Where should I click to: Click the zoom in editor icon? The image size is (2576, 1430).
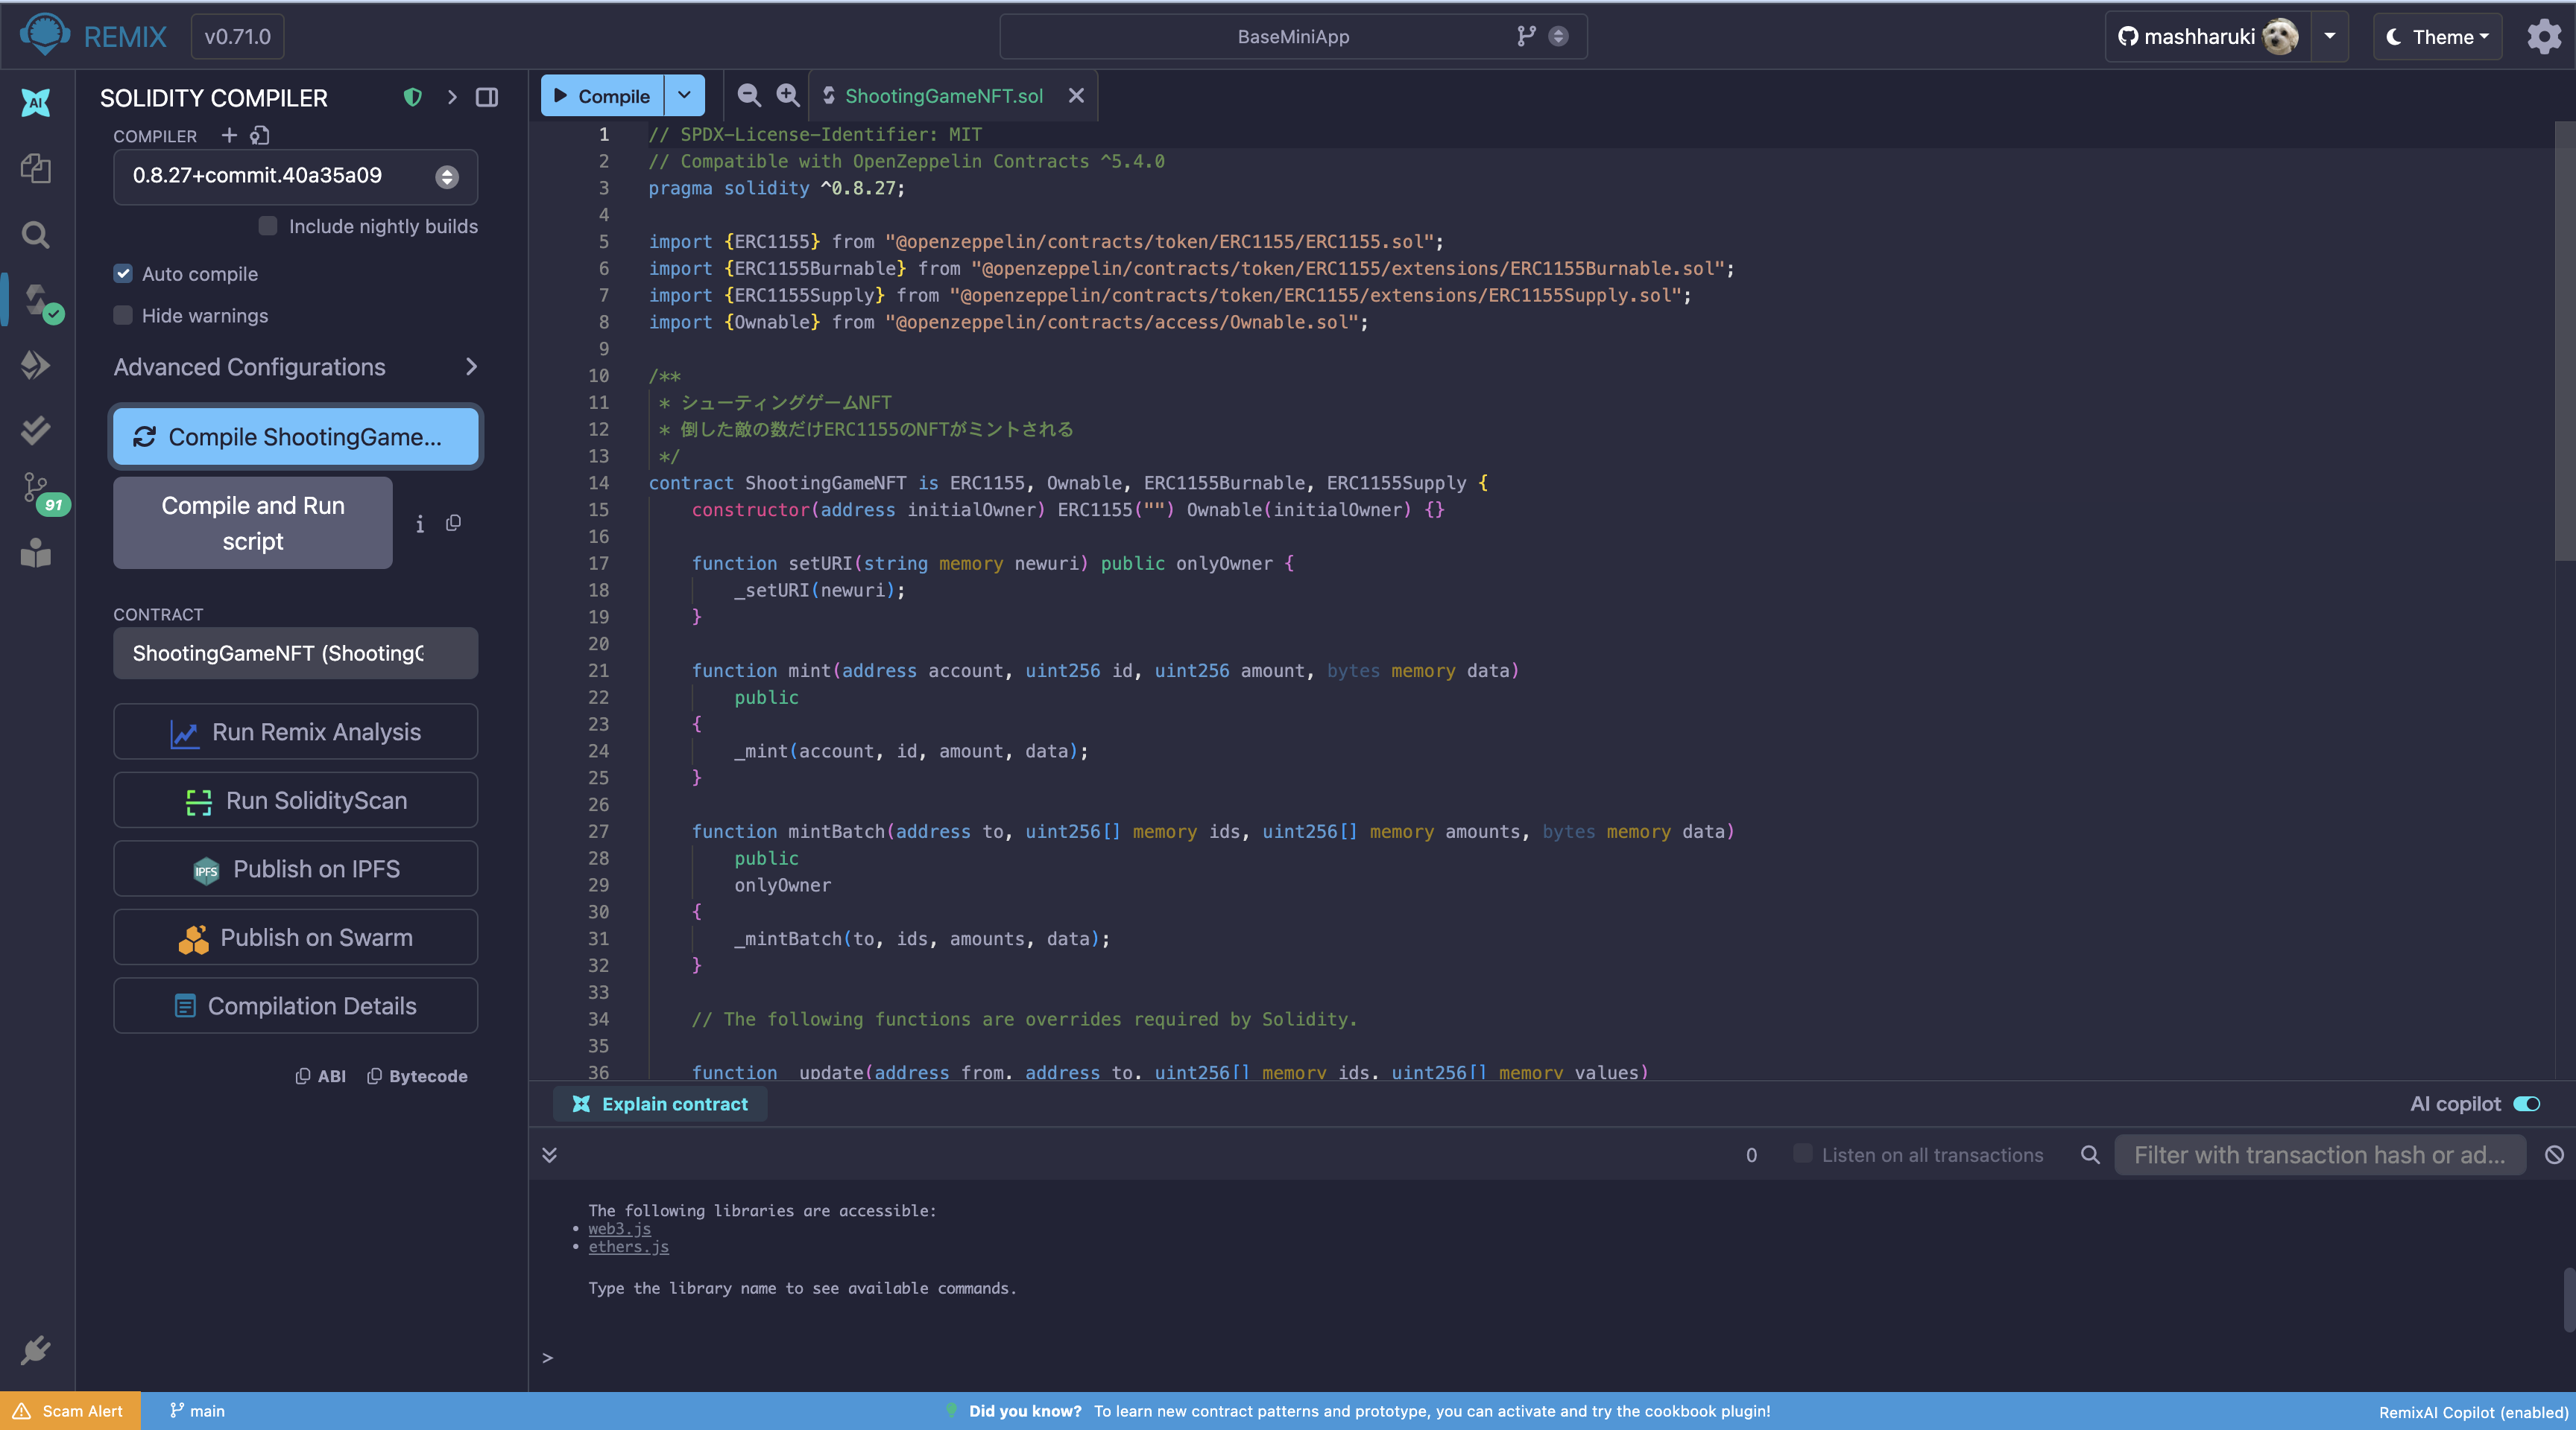(x=788, y=96)
